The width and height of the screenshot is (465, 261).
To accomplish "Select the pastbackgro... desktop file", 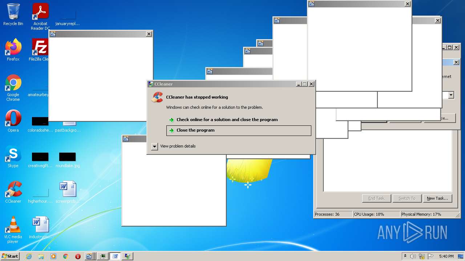I will [68, 127].
